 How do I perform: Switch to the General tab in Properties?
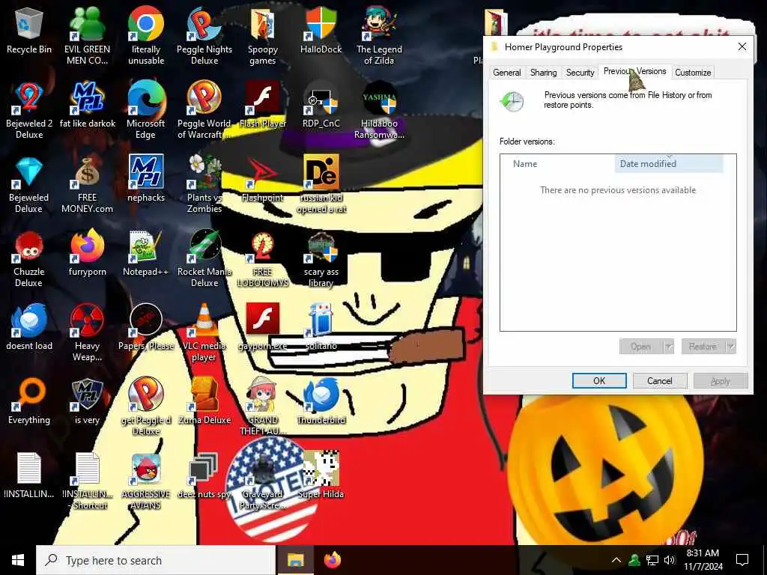click(x=507, y=73)
